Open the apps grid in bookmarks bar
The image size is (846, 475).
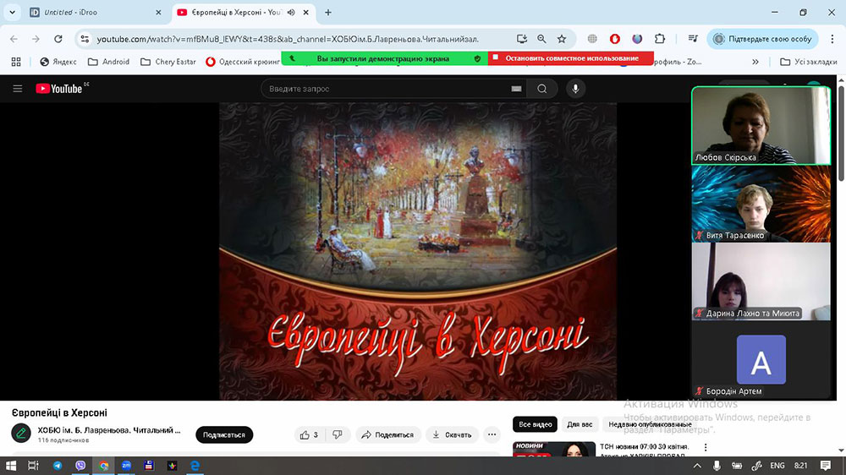pos(16,62)
